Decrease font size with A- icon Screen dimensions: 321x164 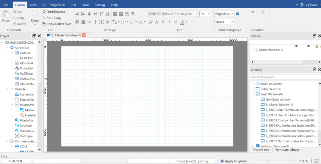click(157, 22)
